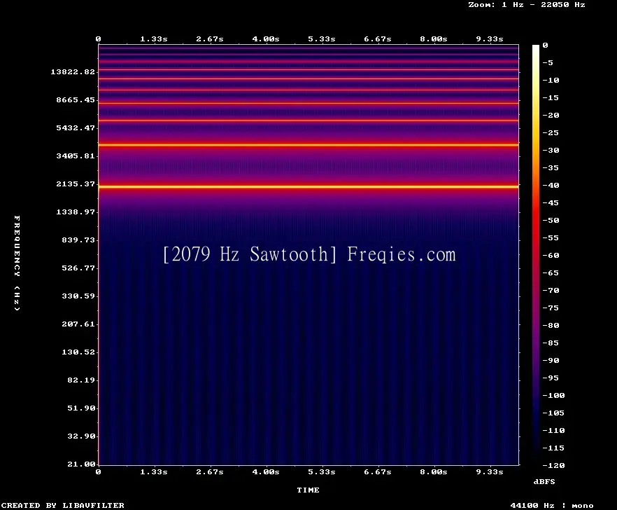Pick the 3405.81 frequency label

click(76, 156)
